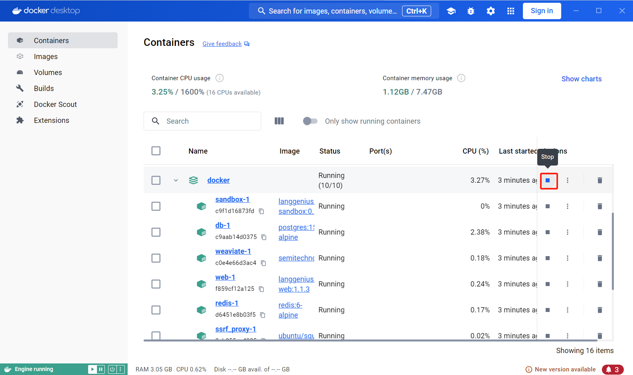Open engine options menu in status bar
This screenshot has height=375, width=633.
[x=120, y=369]
